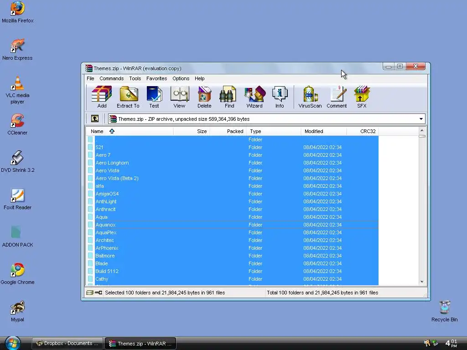Sort the list by Type column
Screen dimensions: 467x350
click(x=274, y=131)
